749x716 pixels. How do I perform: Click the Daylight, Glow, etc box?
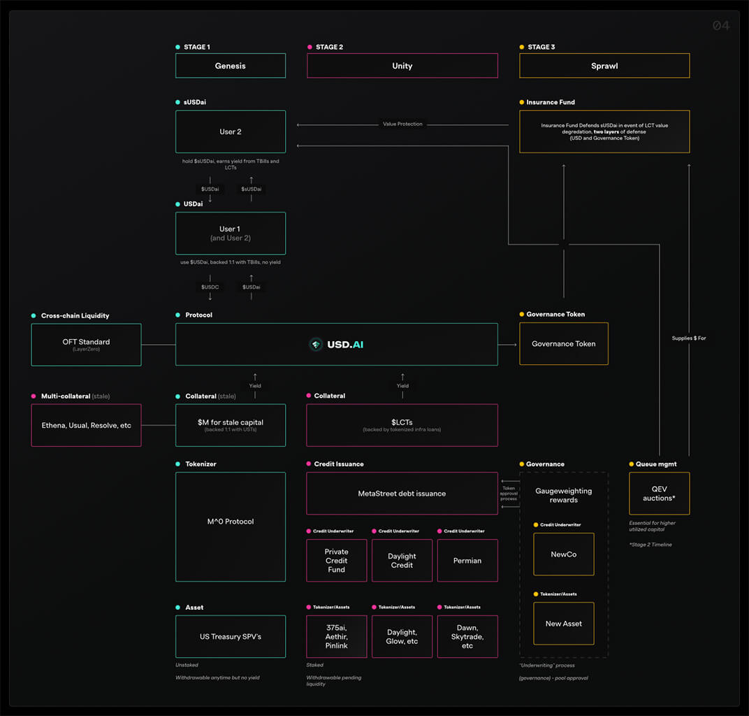tap(402, 637)
